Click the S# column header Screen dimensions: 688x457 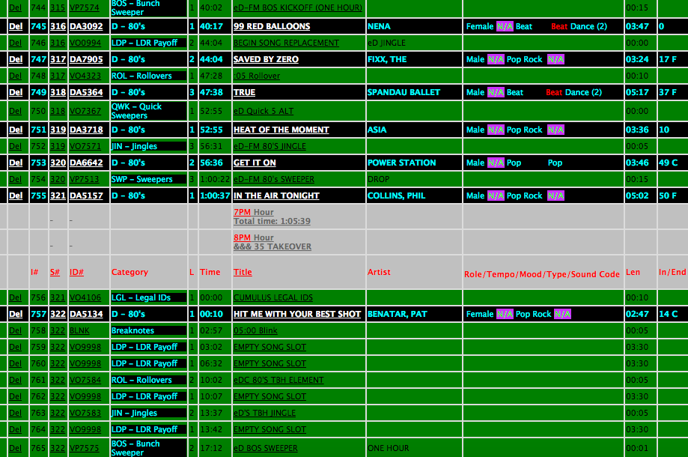click(x=55, y=272)
